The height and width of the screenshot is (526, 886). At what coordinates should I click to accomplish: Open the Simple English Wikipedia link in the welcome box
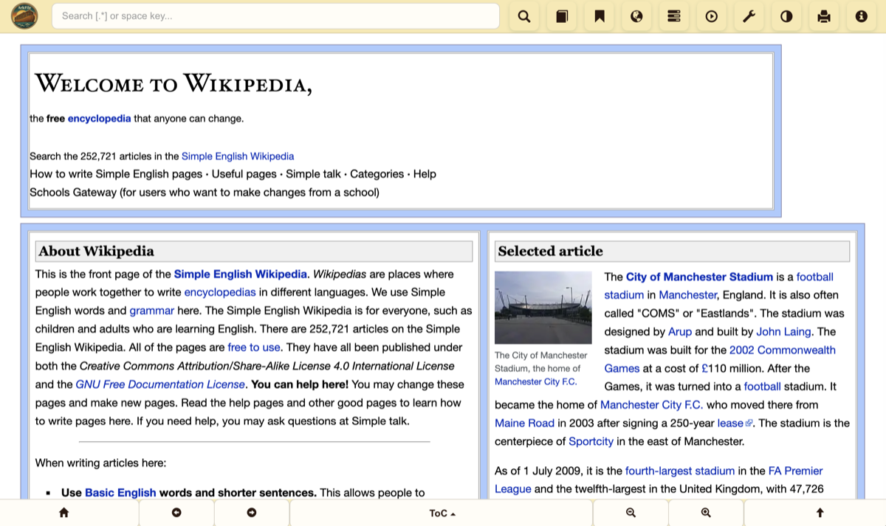(x=238, y=156)
